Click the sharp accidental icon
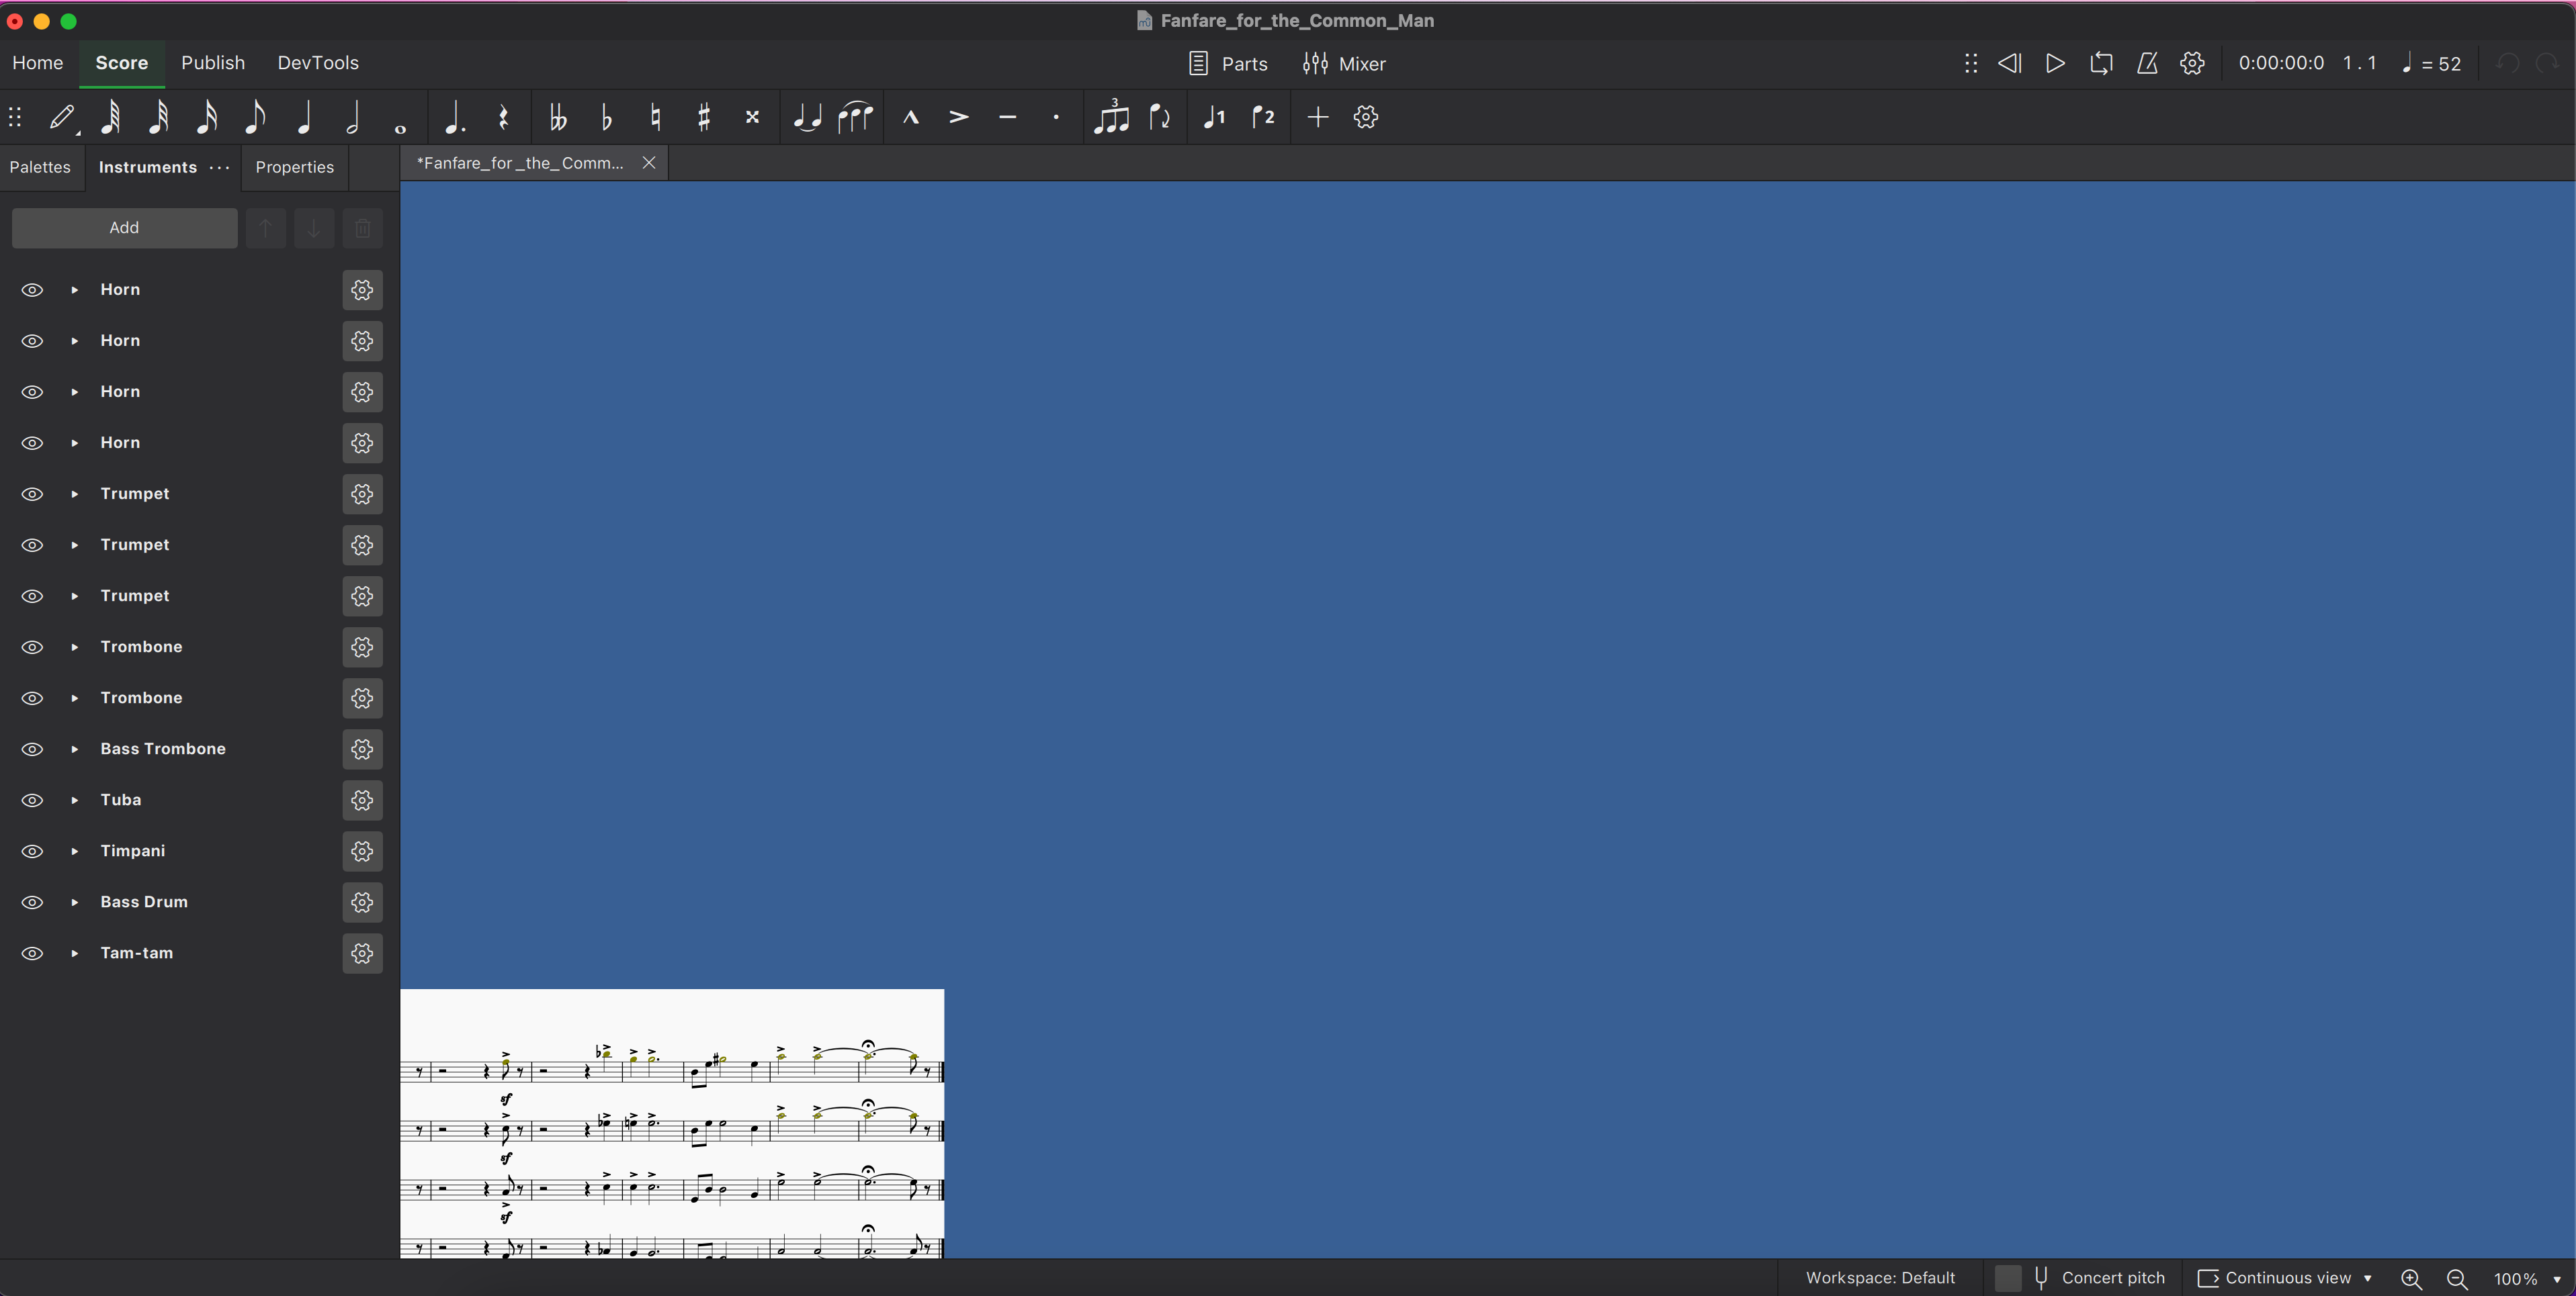 [704, 117]
